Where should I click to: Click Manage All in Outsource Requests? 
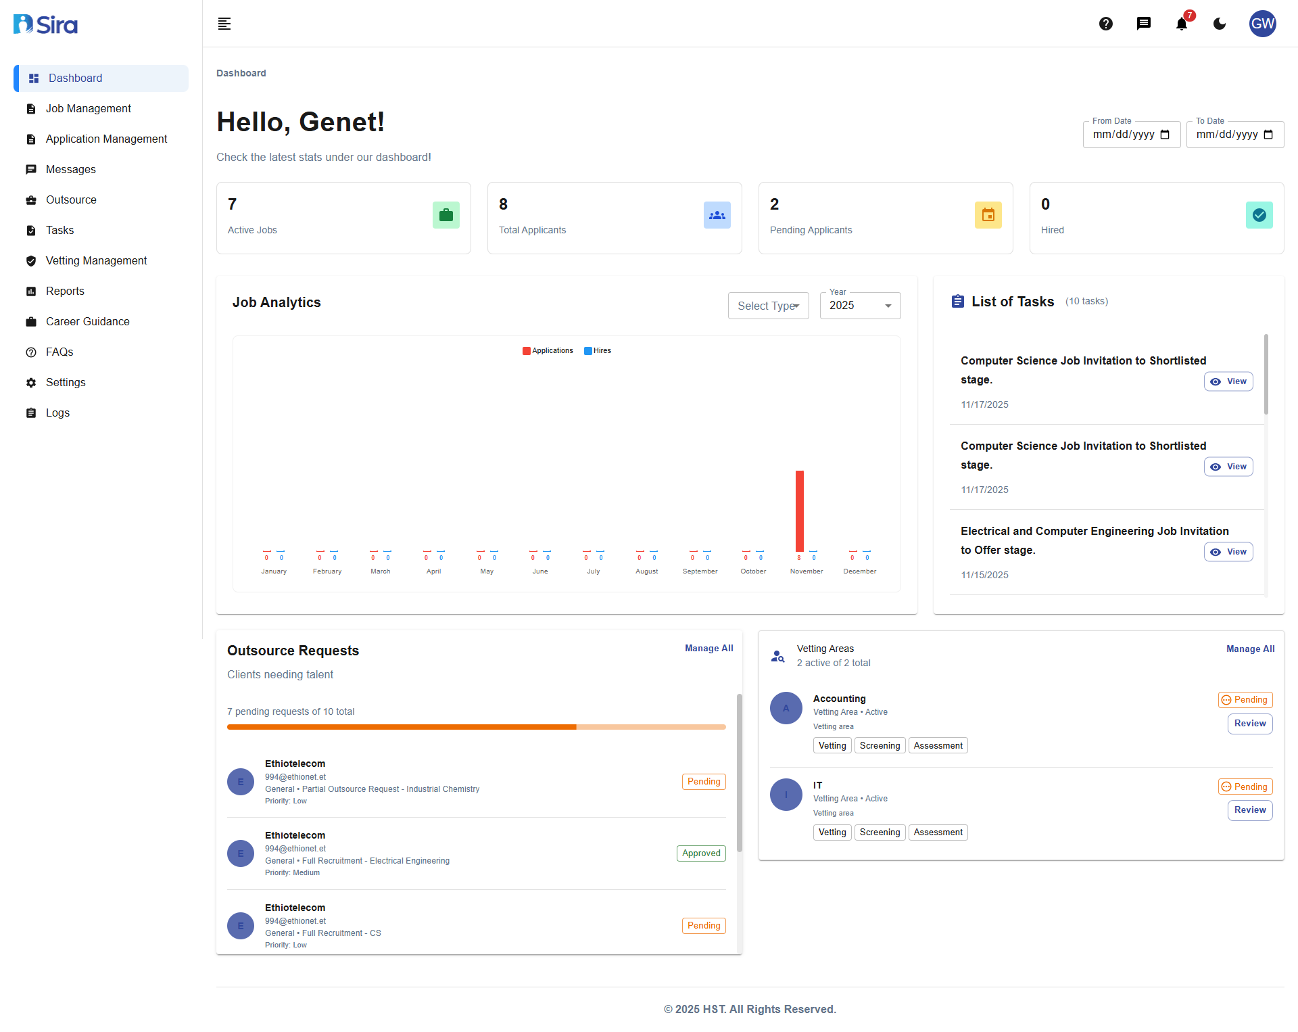708,648
